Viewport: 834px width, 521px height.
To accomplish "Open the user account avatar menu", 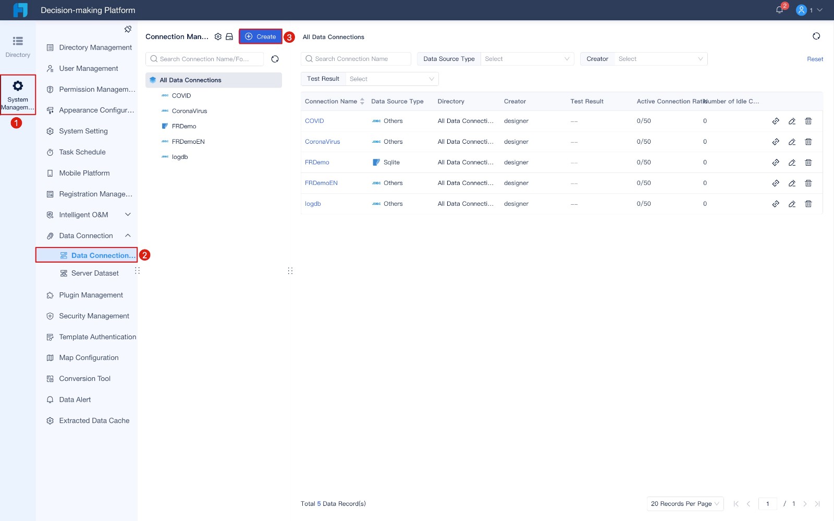I will point(802,10).
